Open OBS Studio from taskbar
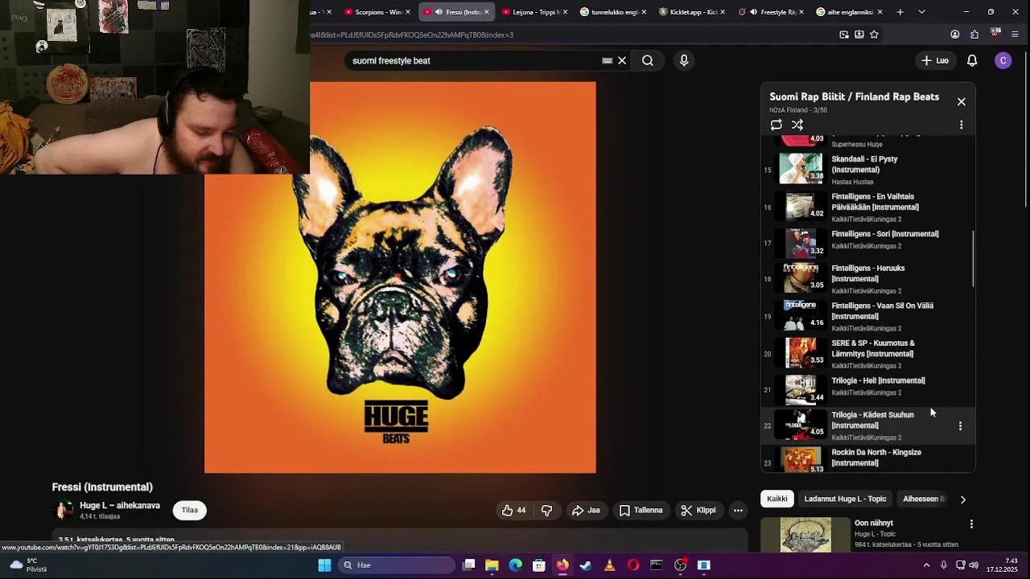1030x579 pixels. (680, 565)
